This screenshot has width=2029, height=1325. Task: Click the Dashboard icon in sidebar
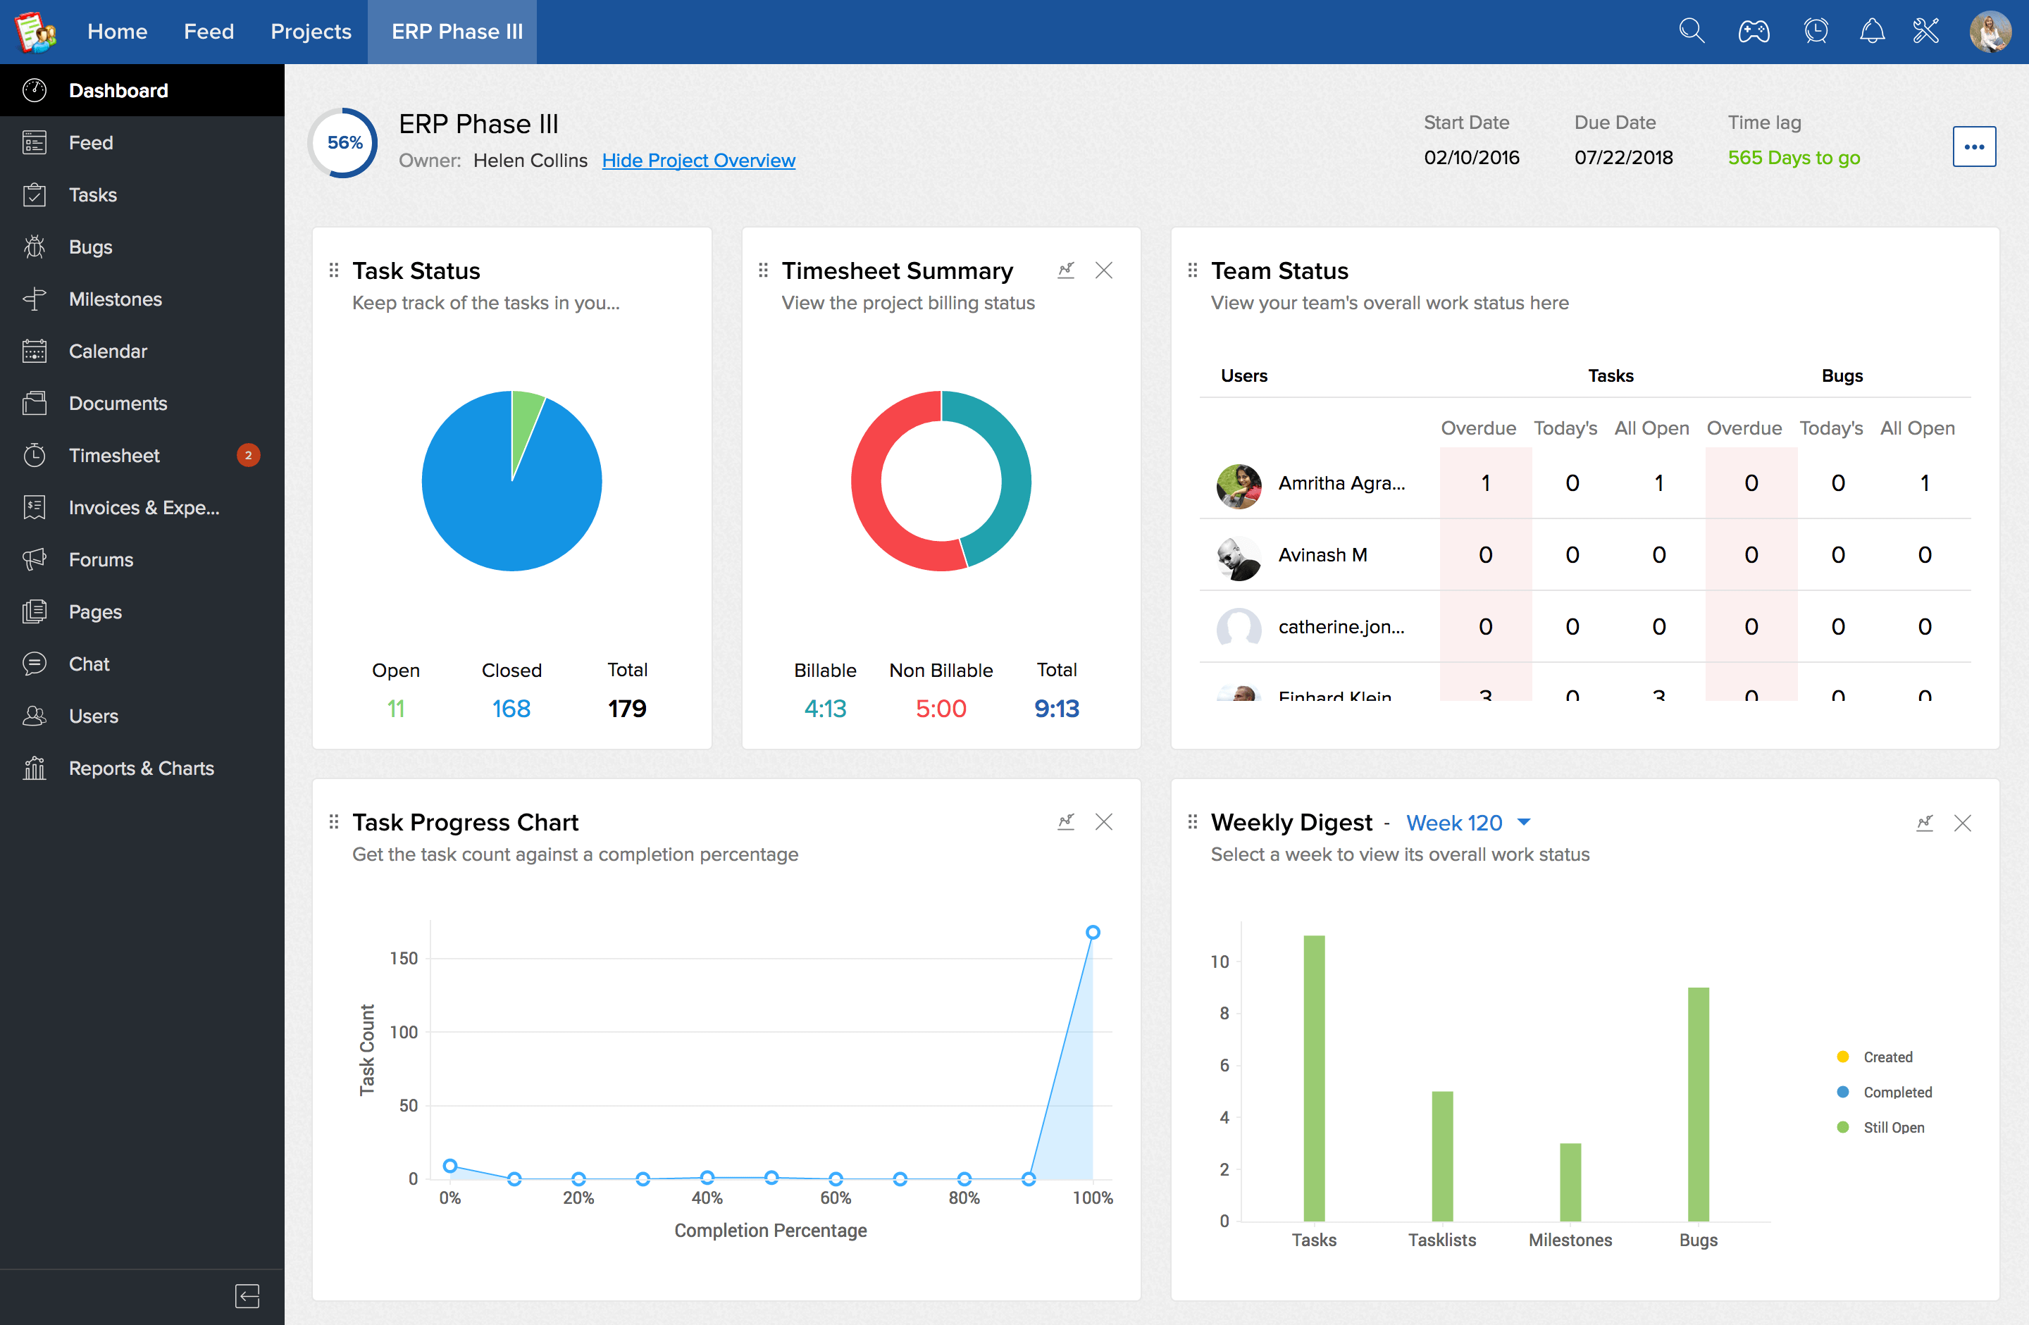click(x=37, y=90)
